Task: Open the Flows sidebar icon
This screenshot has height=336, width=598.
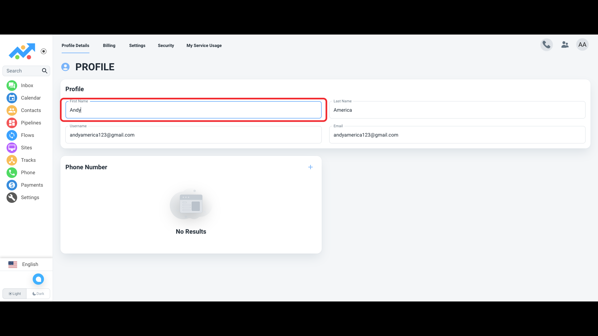Action: (x=12, y=135)
